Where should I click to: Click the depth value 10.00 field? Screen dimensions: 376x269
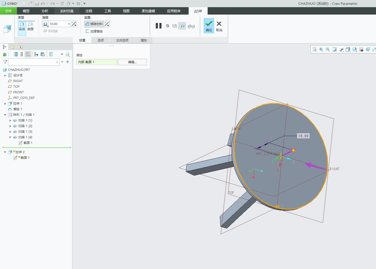tap(58, 24)
